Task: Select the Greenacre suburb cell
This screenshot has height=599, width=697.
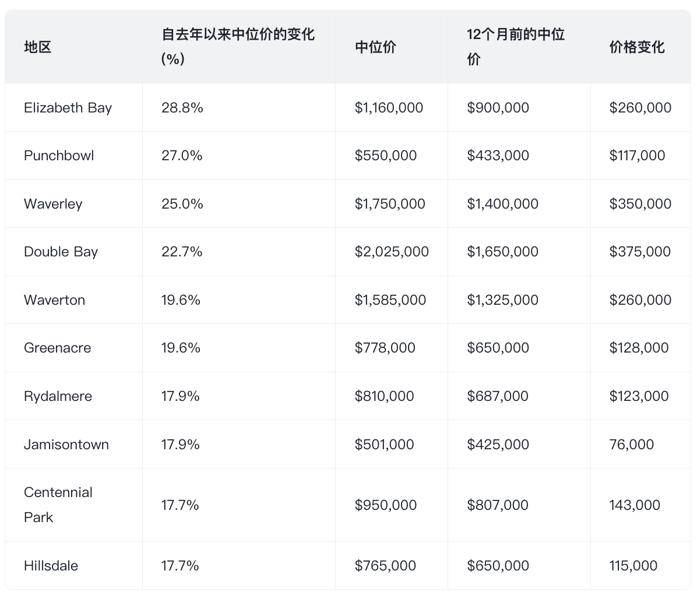Action: pyautogui.click(x=57, y=348)
